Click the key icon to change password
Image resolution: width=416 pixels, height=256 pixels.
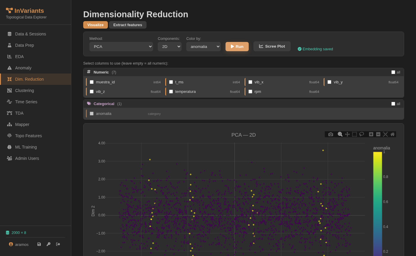click(48, 244)
